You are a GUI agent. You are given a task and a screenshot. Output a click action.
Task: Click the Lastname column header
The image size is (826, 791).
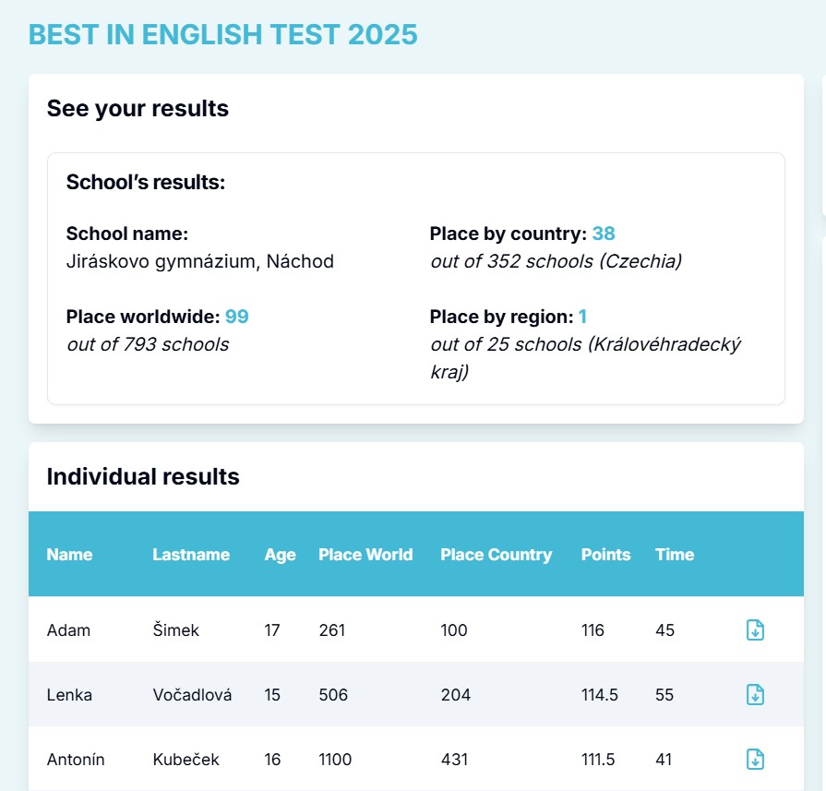pos(191,555)
